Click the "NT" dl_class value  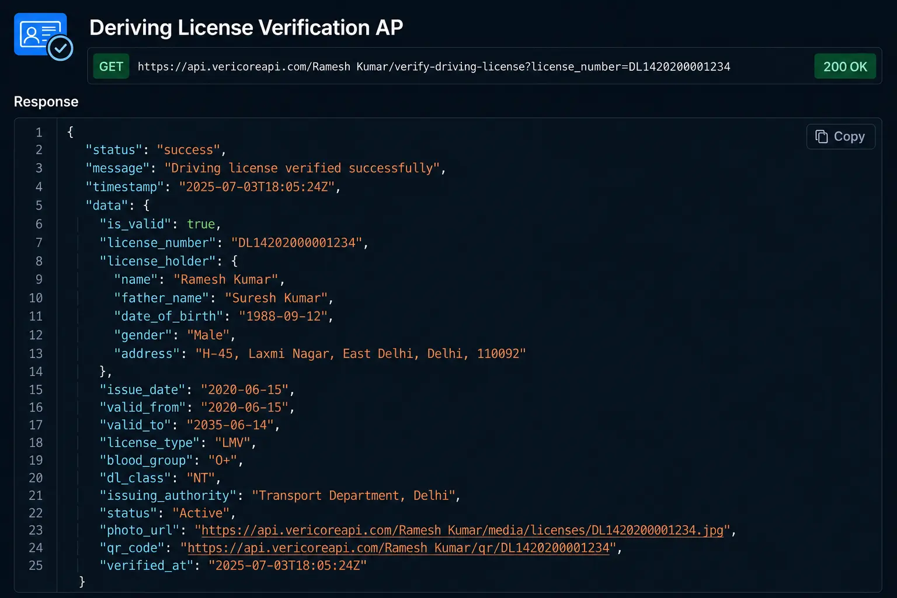pyautogui.click(x=201, y=478)
